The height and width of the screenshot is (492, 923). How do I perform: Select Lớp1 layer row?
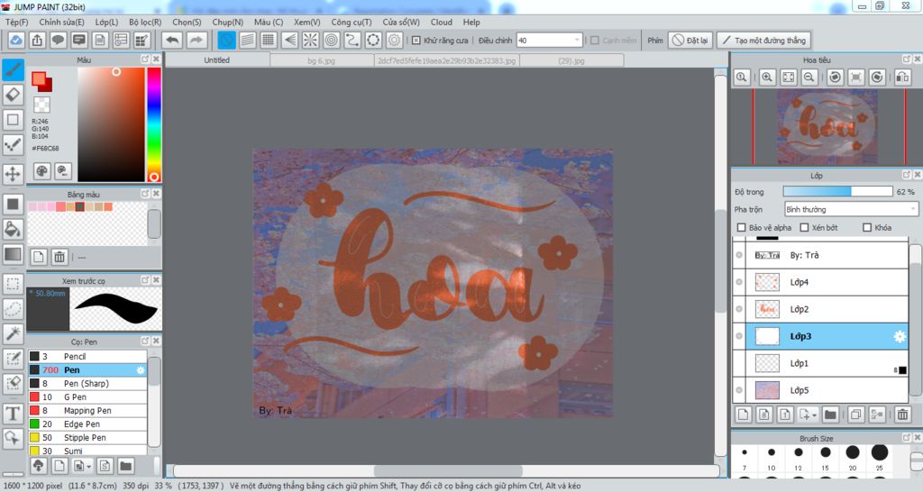coord(821,363)
